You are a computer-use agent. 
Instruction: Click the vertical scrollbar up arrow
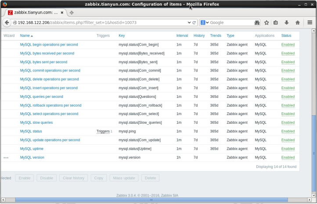(313, 31)
